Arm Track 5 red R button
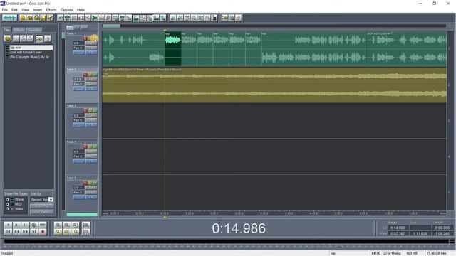The width and height of the screenshot is (456, 256). point(85,183)
